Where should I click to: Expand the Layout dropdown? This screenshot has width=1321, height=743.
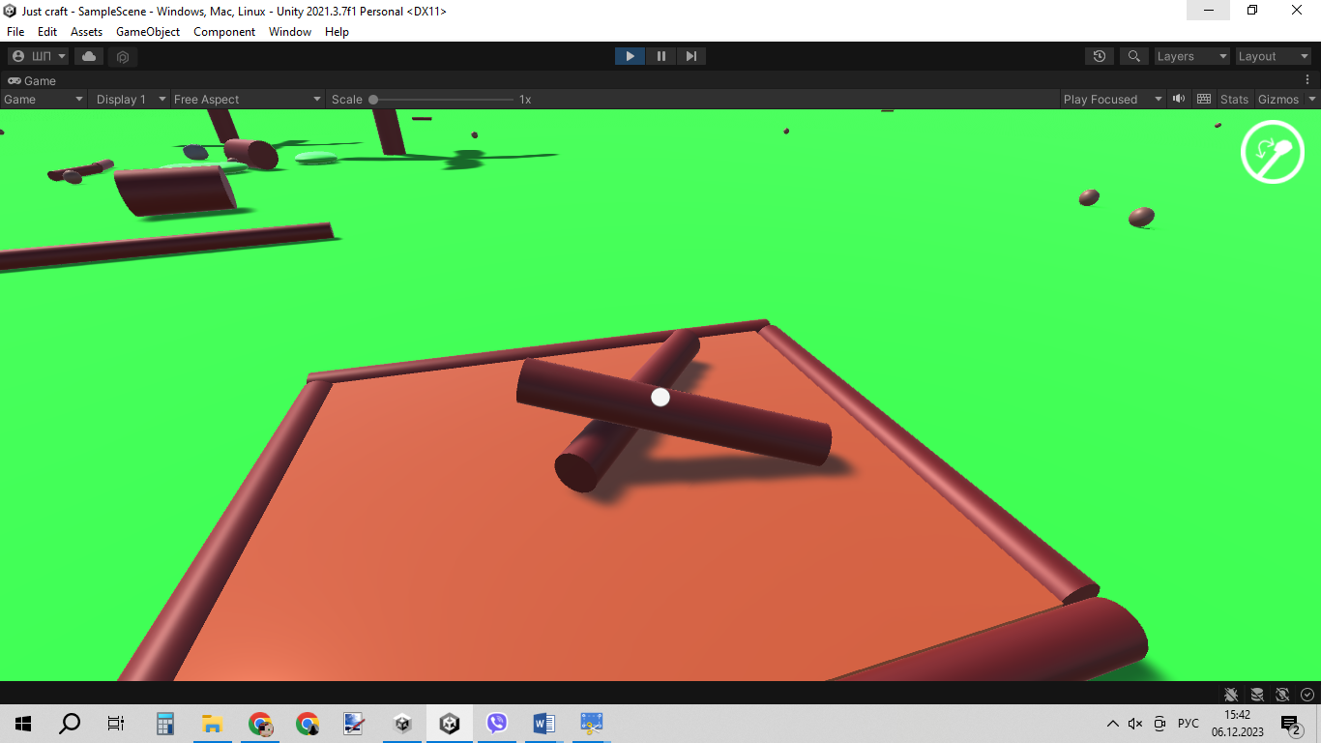tap(1274, 56)
